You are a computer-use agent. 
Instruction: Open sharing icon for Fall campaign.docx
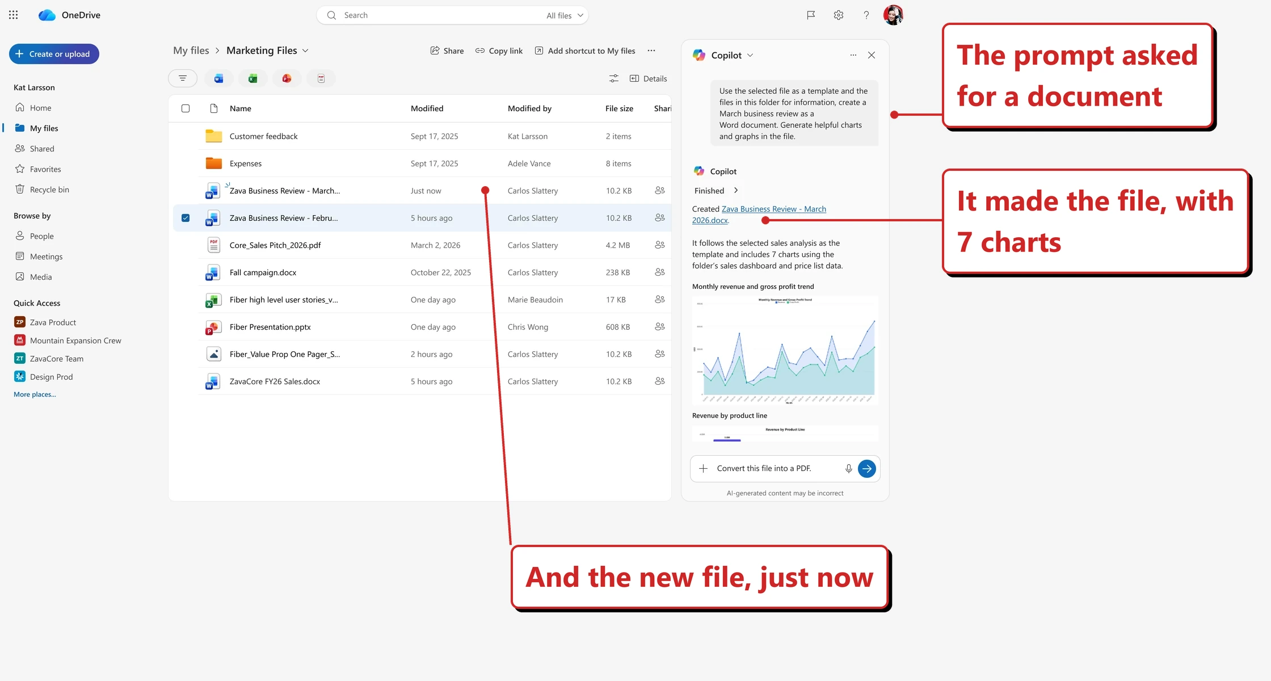pos(660,272)
